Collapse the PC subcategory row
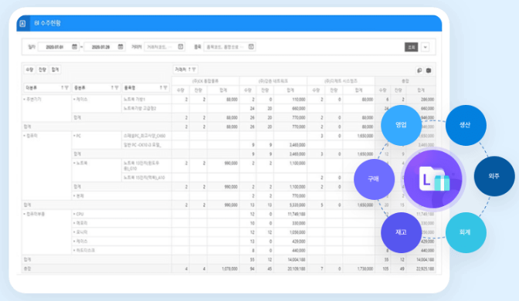The image size is (519, 301). [x=74, y=136]
